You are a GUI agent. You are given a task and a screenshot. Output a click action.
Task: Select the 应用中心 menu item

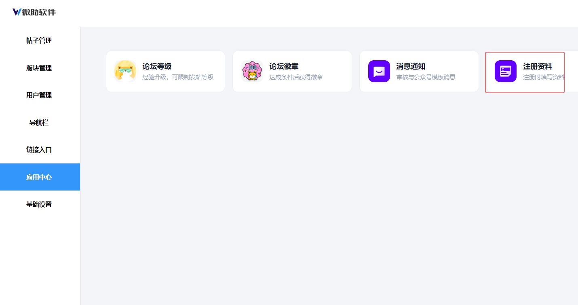39,177
